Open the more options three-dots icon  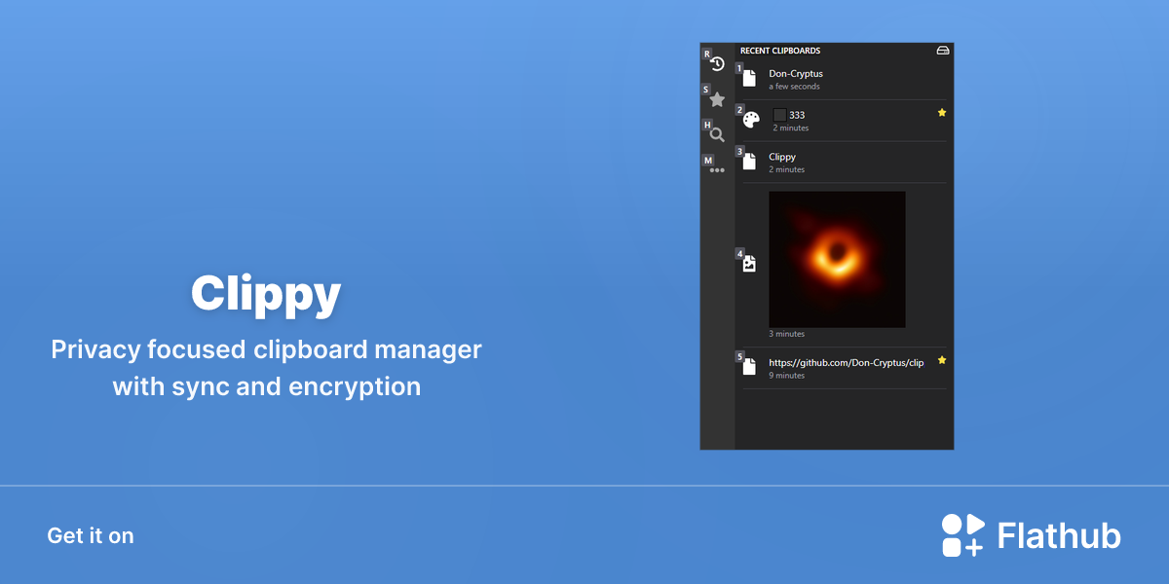click(x=717, y=170)
